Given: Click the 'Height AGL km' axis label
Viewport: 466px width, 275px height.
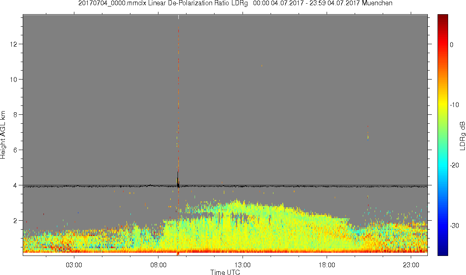Looking at the screenshot, I should tap(3, 135).
